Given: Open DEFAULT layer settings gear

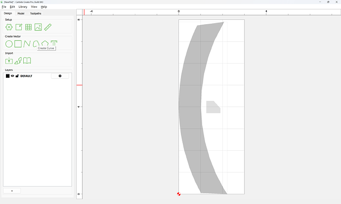Looking at the screenshot, I should [60, 76].
